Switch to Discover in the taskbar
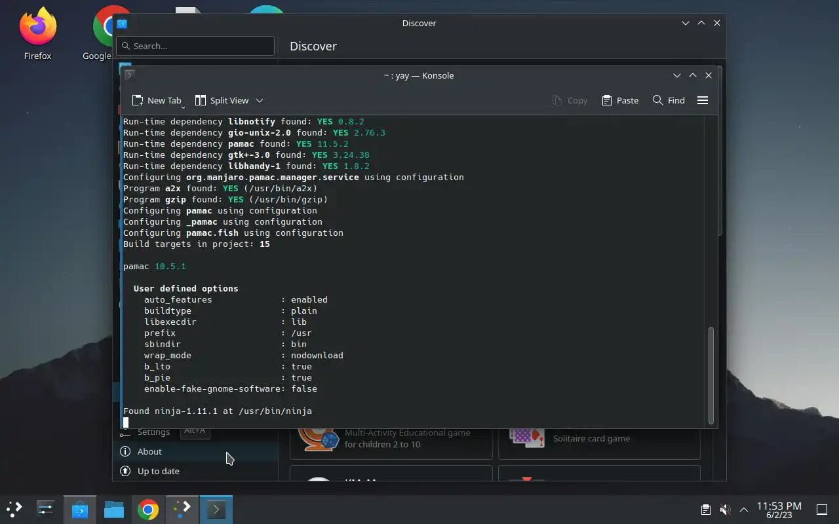 pos(80,509)
